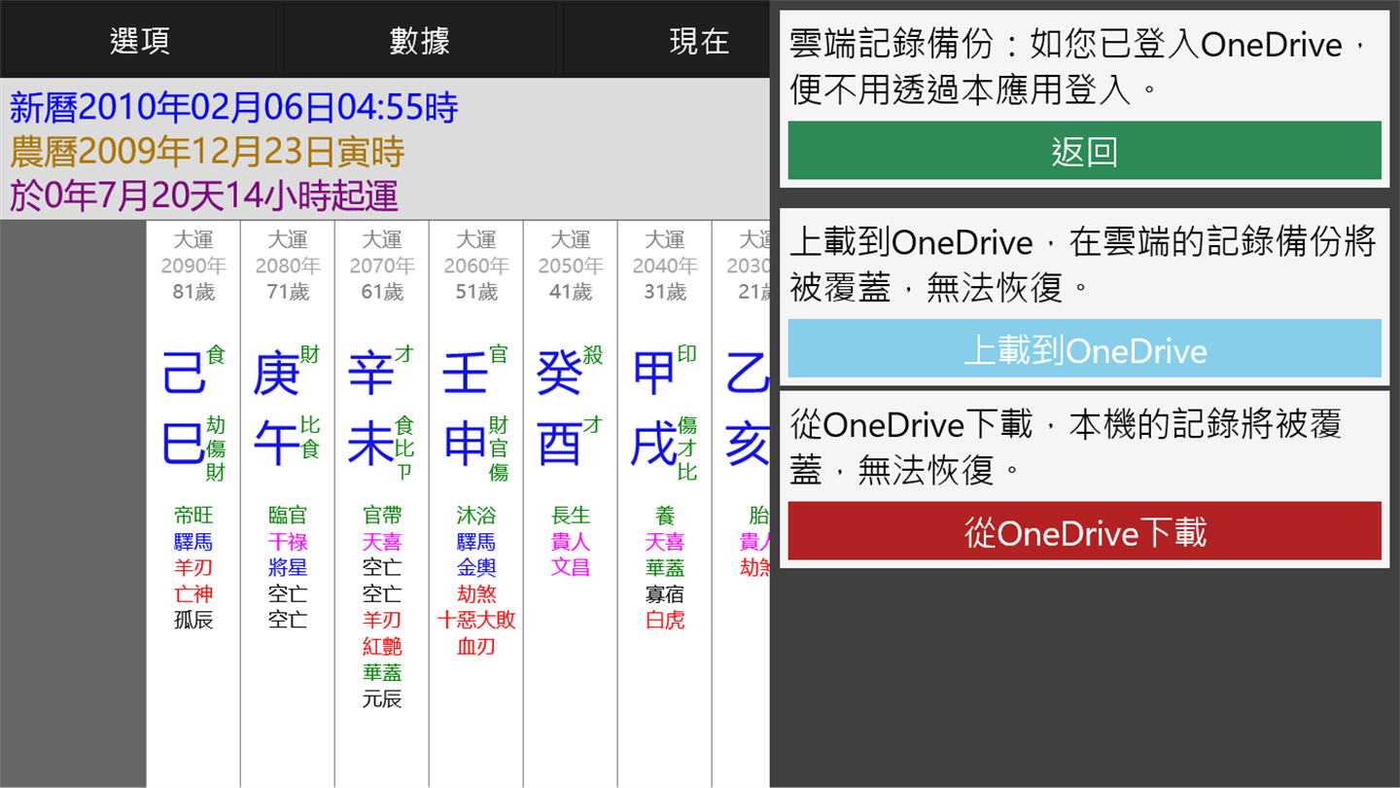Image resolution: width=1400 pixels, height=788 pixels.
Task: Click the 殺 ten-god label beside 癸
Action: pos(593,355)
